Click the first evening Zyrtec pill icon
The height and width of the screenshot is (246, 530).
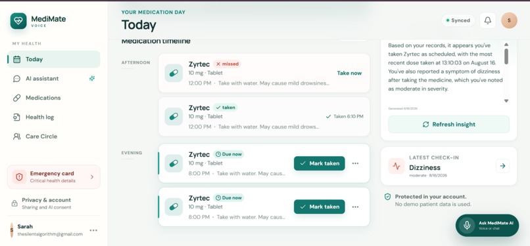[x=174, y=163]
